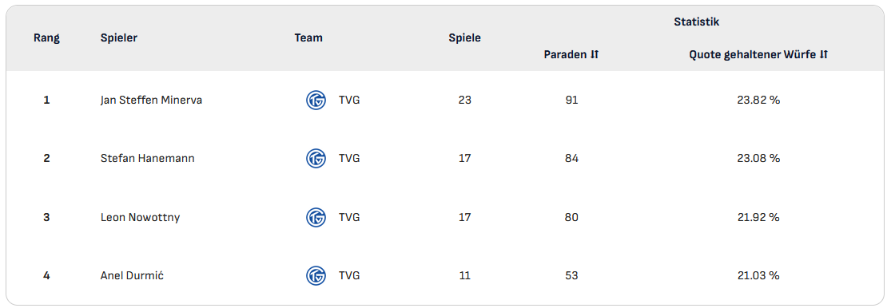Open player Jan Steffen Minerva

151,101
